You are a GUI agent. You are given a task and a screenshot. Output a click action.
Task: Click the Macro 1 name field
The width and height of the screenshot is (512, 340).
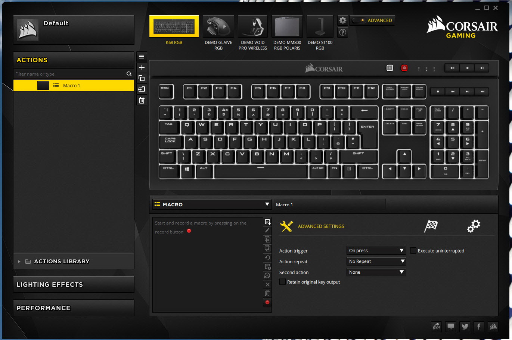pos(330,204)
